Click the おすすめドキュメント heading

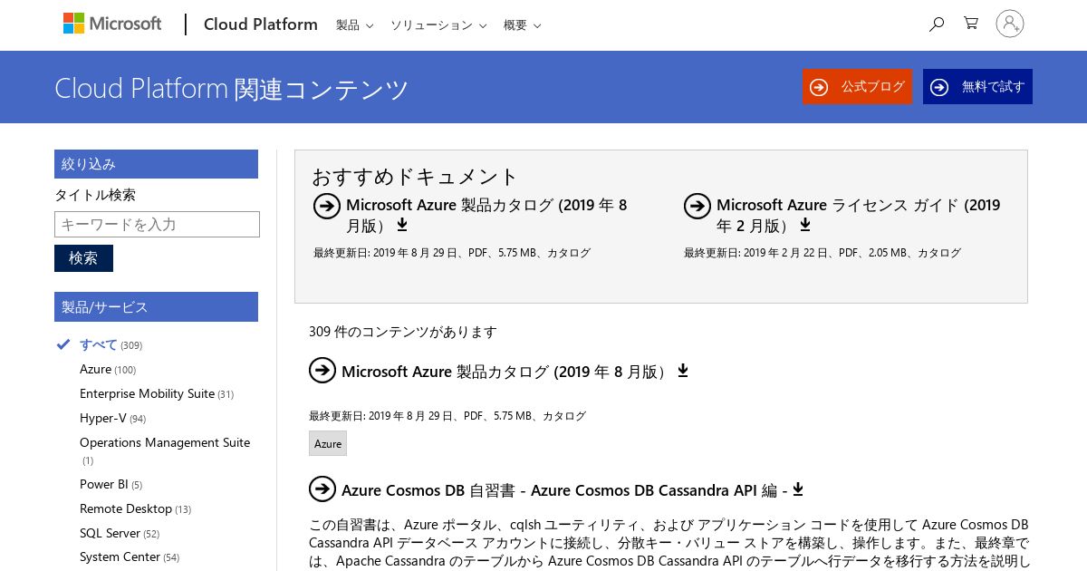[415, 176]
